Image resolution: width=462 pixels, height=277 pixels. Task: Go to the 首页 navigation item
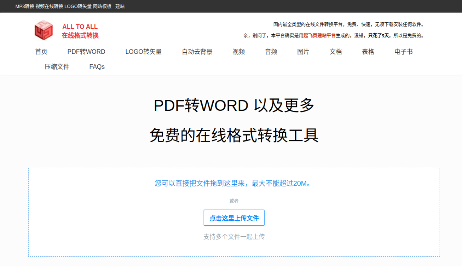[41, 52]
